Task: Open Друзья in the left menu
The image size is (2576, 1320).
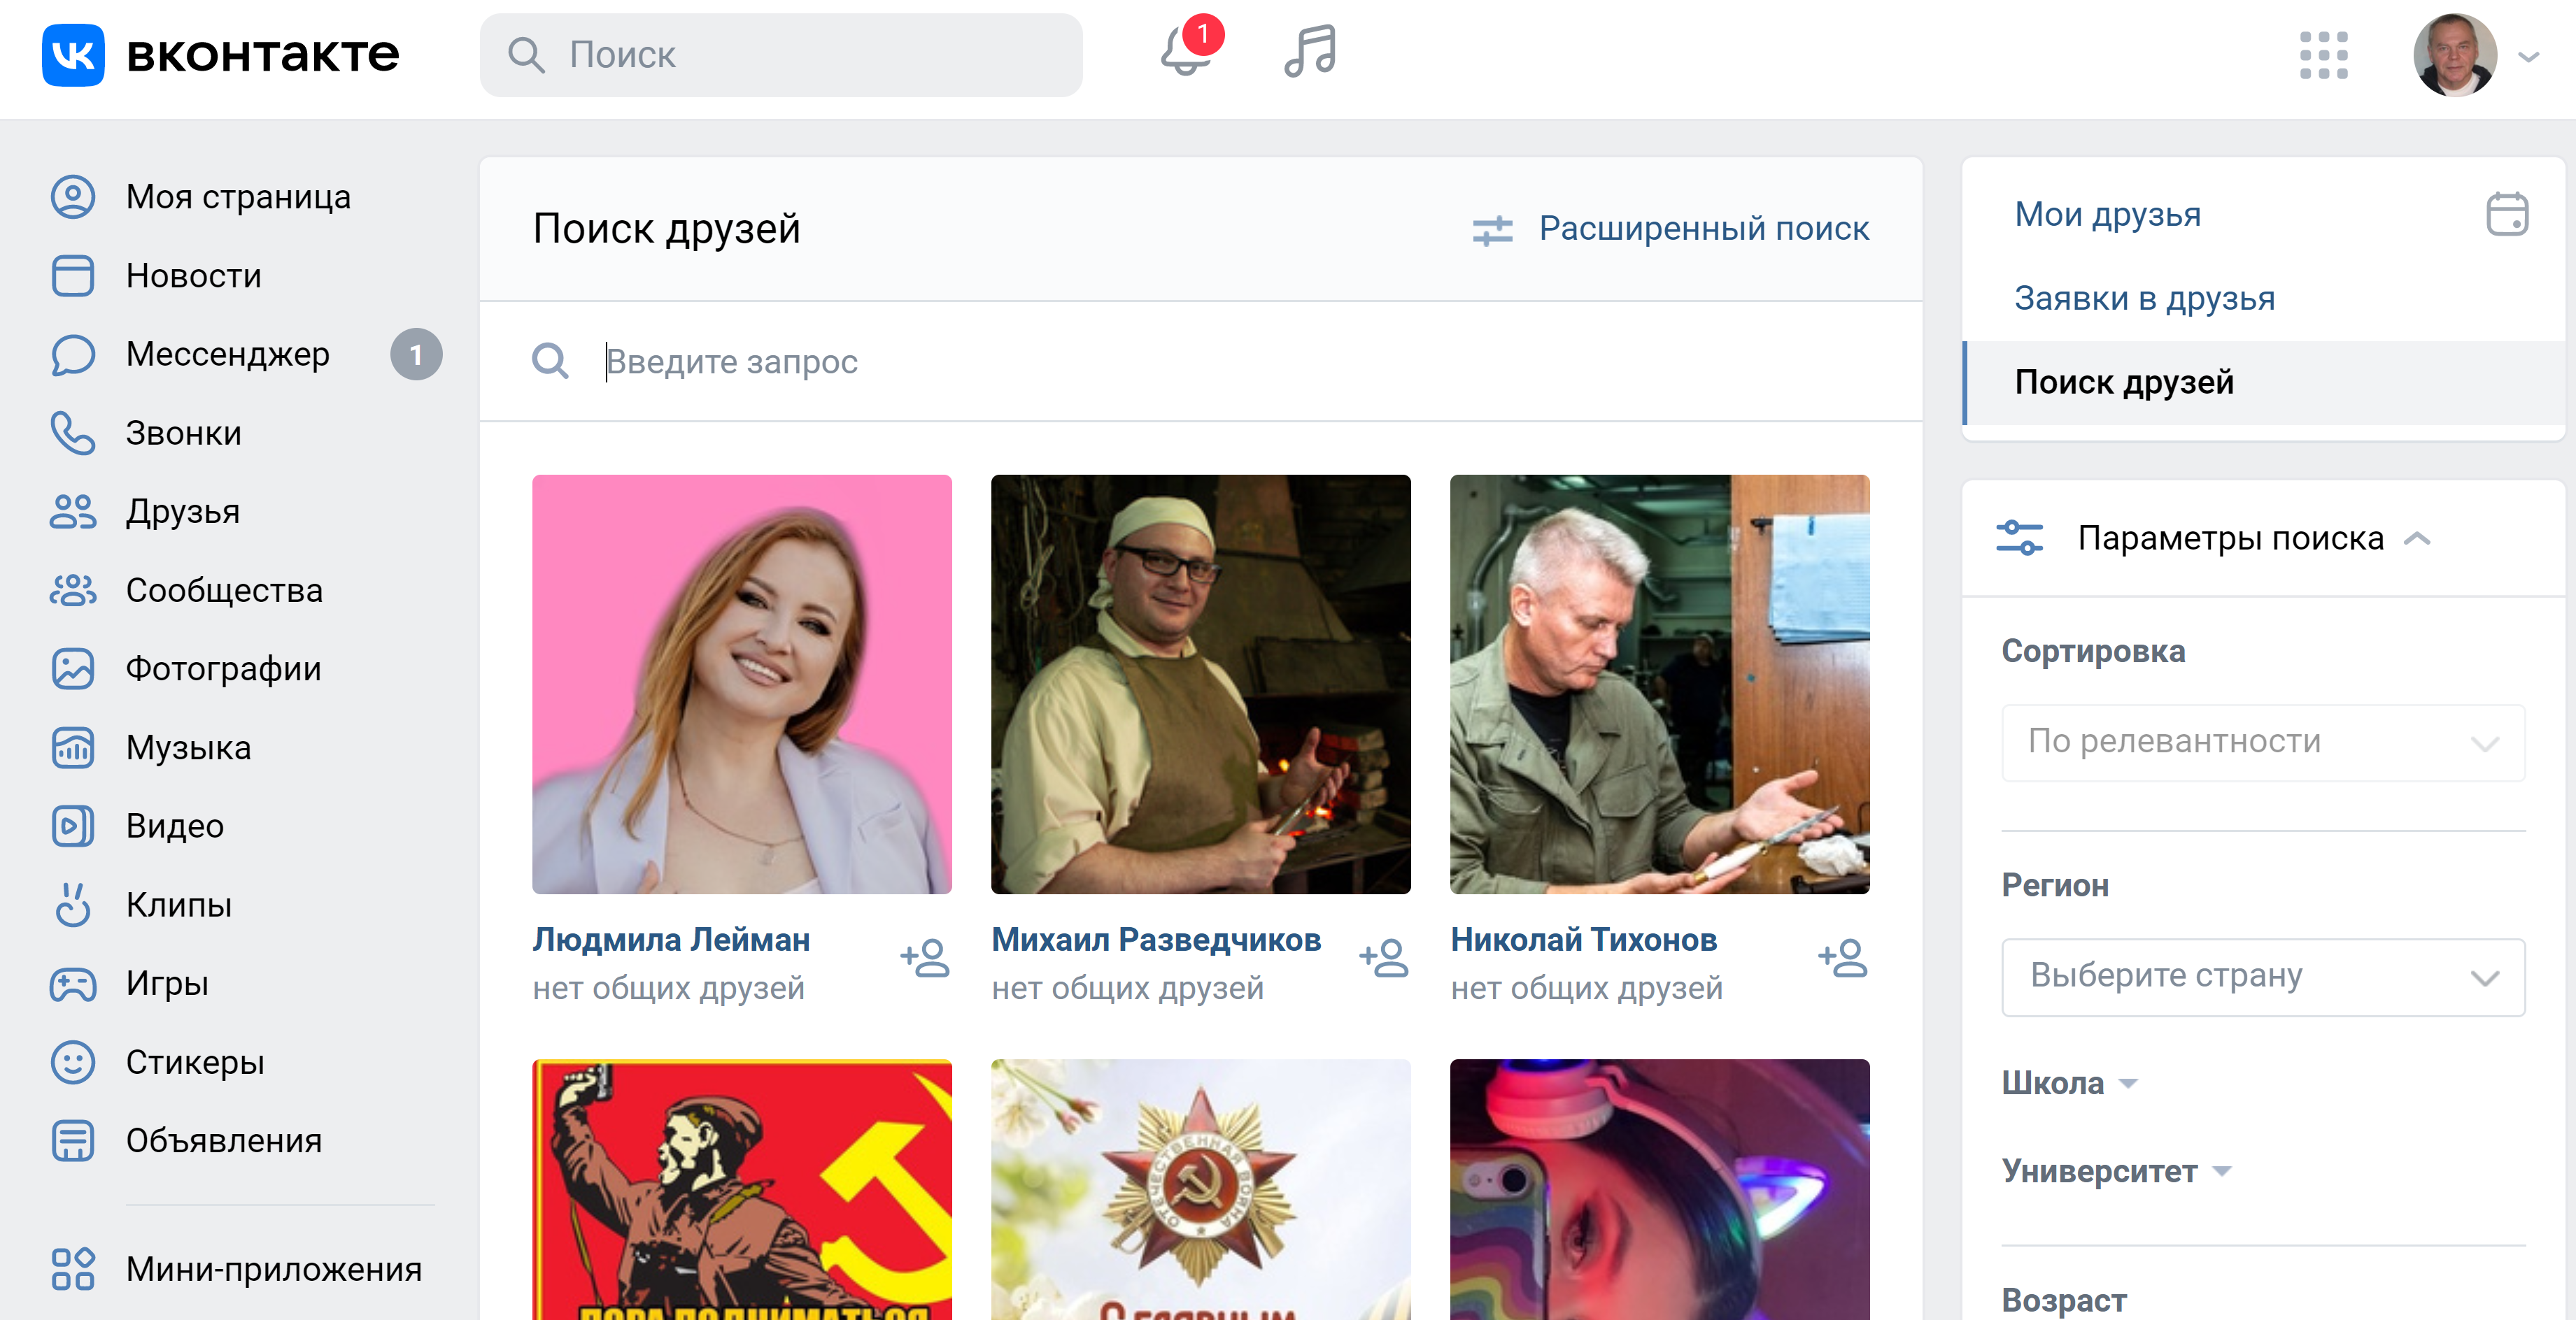Action: [182, 512]
